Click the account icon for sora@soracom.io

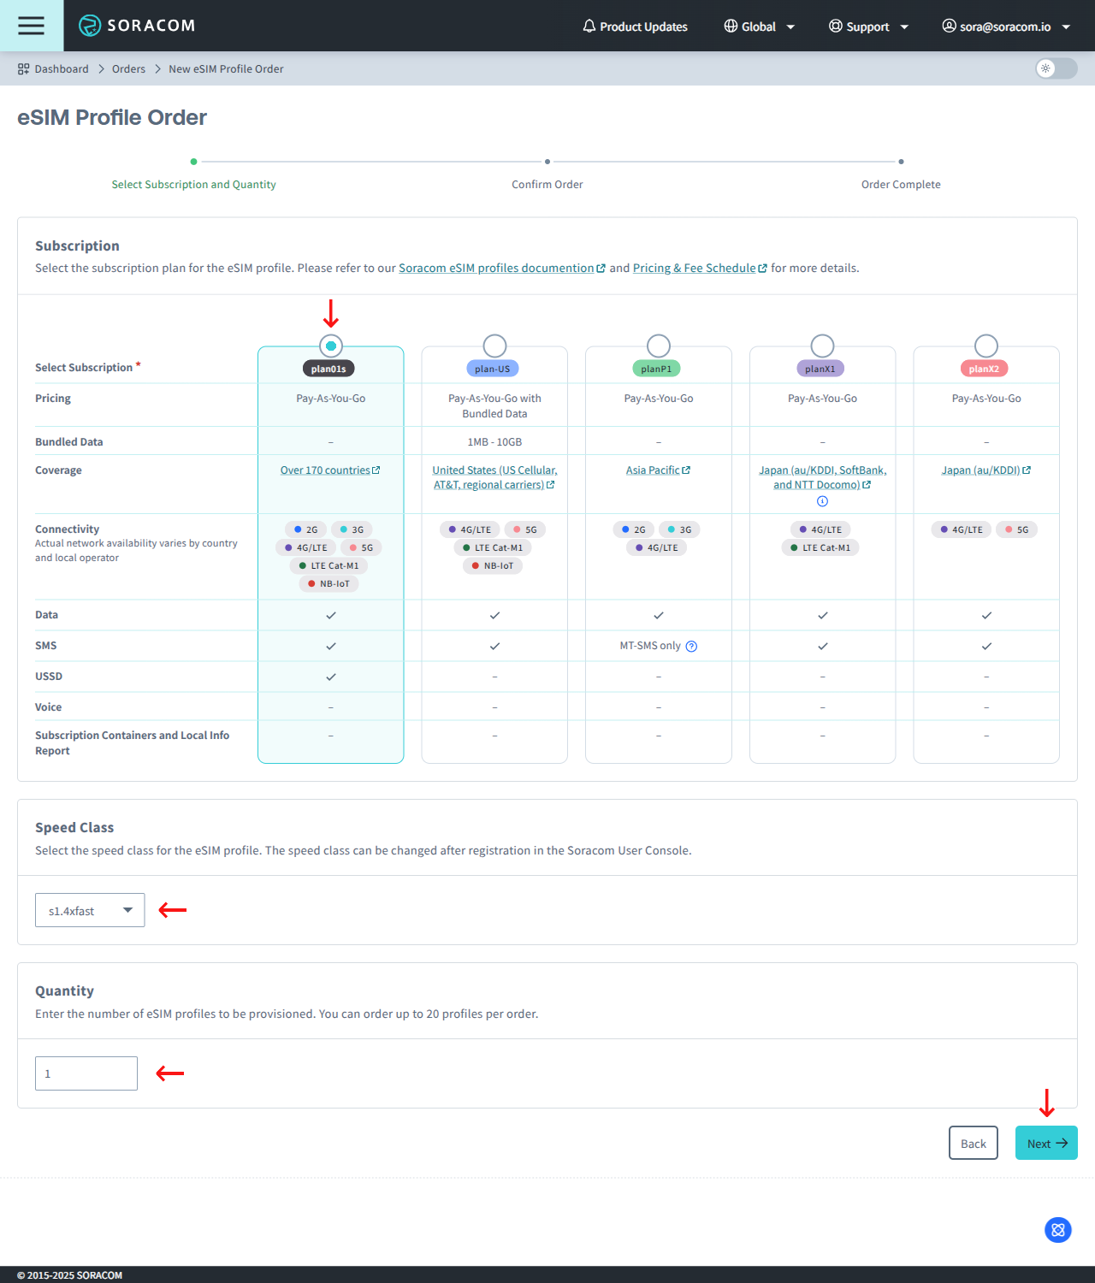click(x=949, y=26)
